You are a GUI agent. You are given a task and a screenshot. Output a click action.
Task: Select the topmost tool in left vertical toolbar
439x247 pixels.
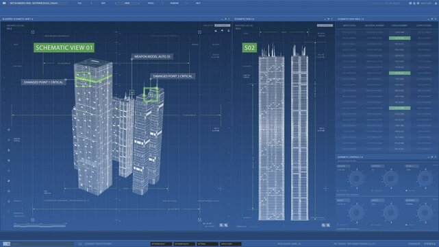9,130
